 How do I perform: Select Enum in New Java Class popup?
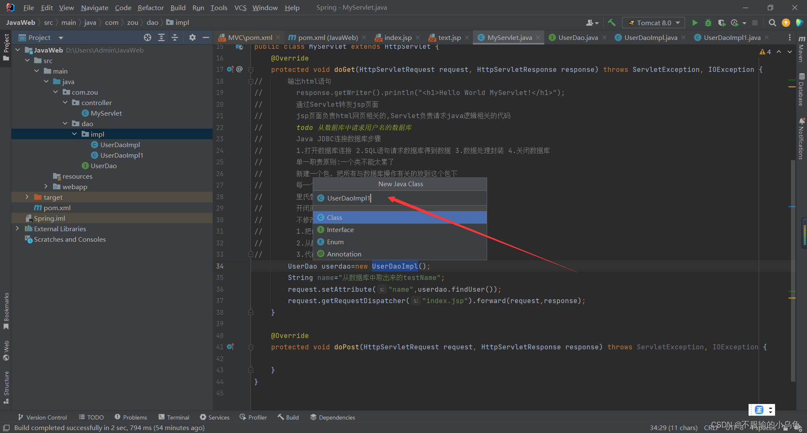coord(400,242)
